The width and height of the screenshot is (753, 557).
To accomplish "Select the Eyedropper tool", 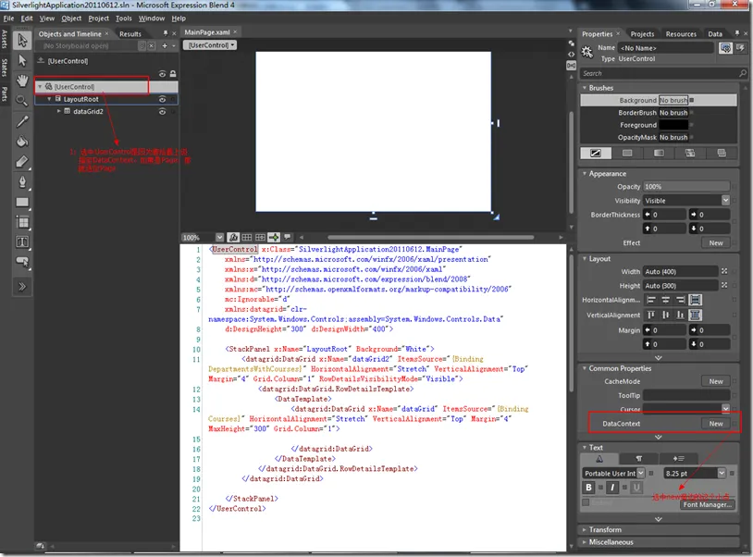I will pyautogui.click(x=22, y=120).
